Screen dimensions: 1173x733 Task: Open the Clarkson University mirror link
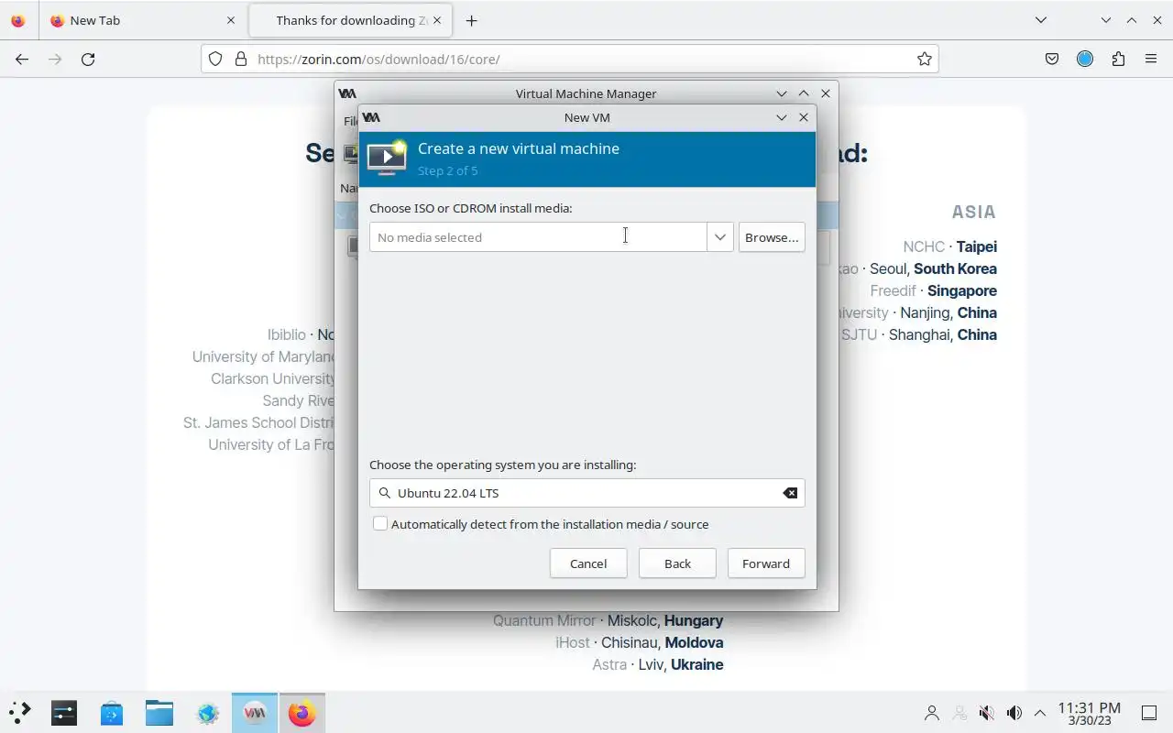click(x=272, y=378)
